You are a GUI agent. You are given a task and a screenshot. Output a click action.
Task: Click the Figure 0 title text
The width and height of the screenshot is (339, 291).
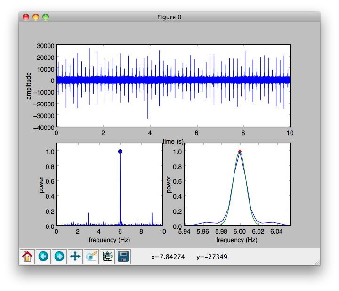tap(169, 17)
